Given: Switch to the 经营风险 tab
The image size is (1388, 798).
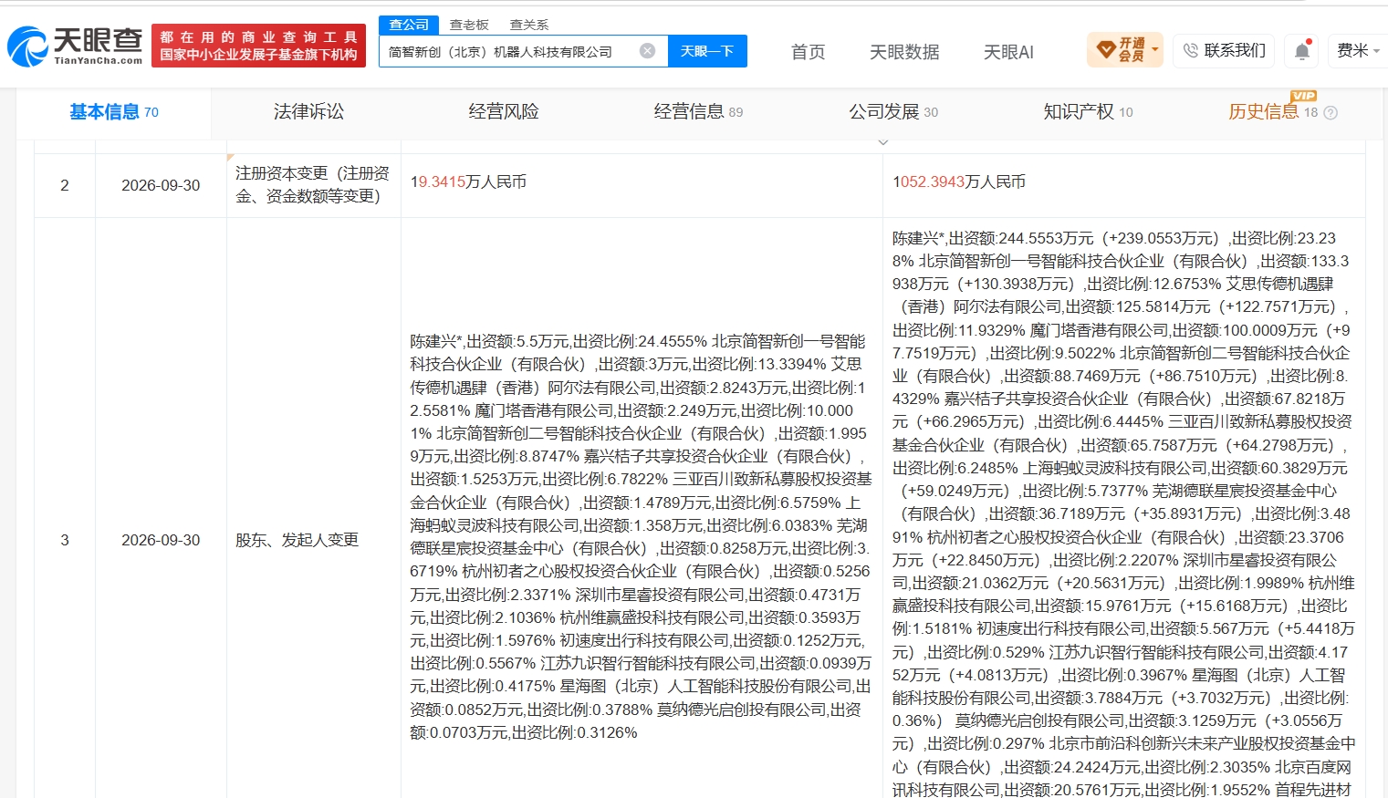Looking at the screenshot, I should pos(504,112).
